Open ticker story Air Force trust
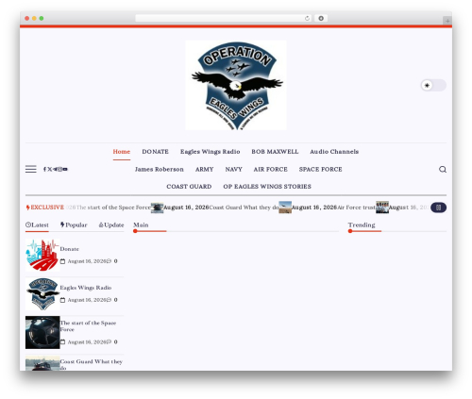 (356, 208)
